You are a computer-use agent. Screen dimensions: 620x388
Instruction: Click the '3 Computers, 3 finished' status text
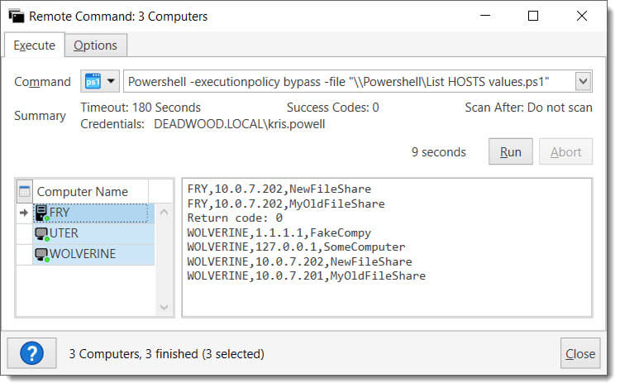(x=166, y=353)
